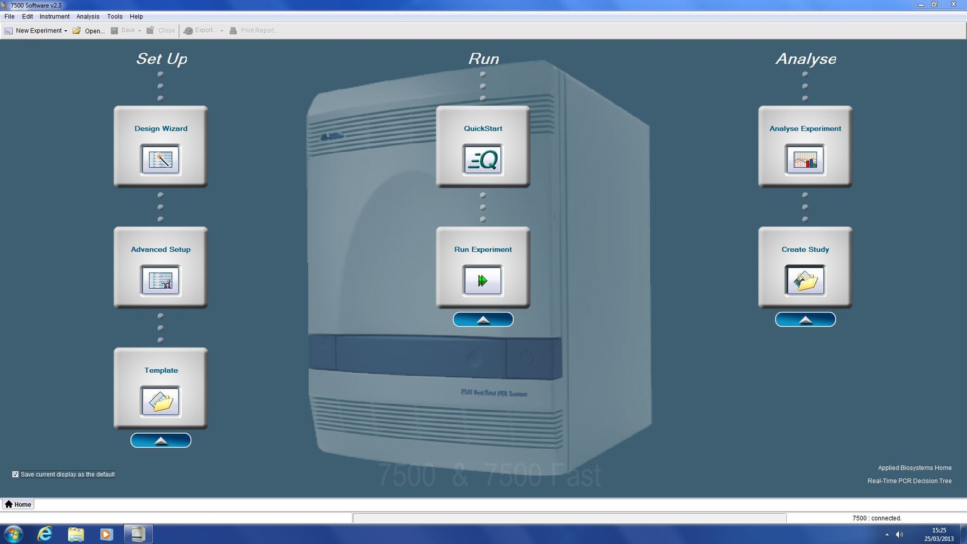
Task: Open the Template folder icon
Action: point(161,401)
